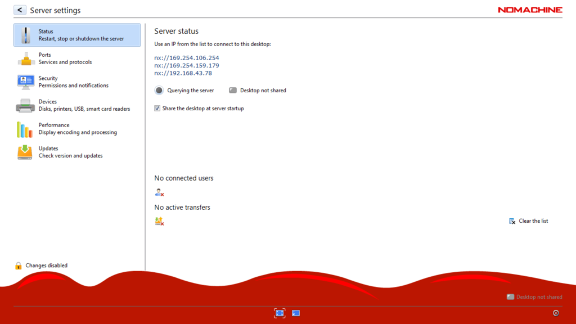Viewport: 576px width, 324px height.
Task: Click the no active transfers icon
Action: (x=159, y=221)
